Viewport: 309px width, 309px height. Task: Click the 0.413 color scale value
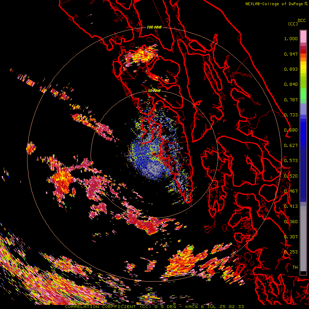291,206
